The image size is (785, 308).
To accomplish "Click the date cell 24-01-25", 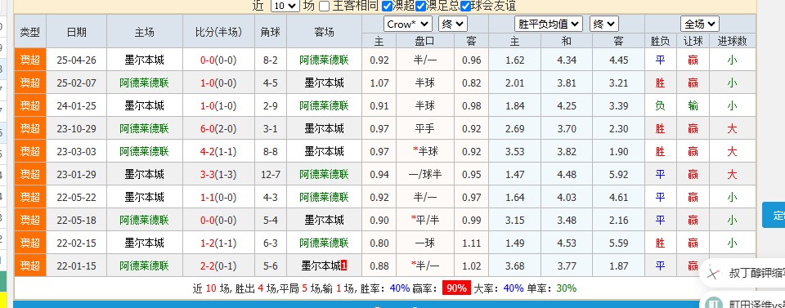I will point(76,105).
